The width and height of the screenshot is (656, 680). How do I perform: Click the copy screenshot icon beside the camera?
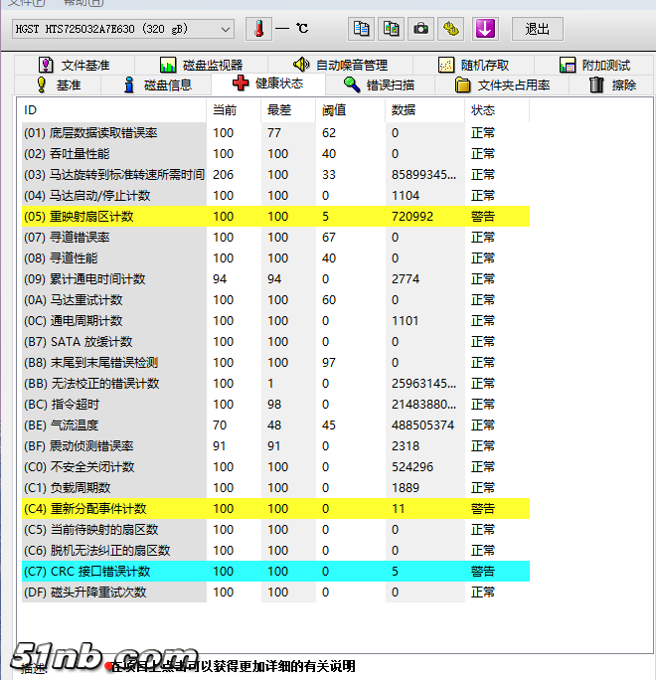coord(392,29)
